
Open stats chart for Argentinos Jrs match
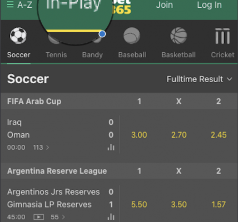point(111,216)
